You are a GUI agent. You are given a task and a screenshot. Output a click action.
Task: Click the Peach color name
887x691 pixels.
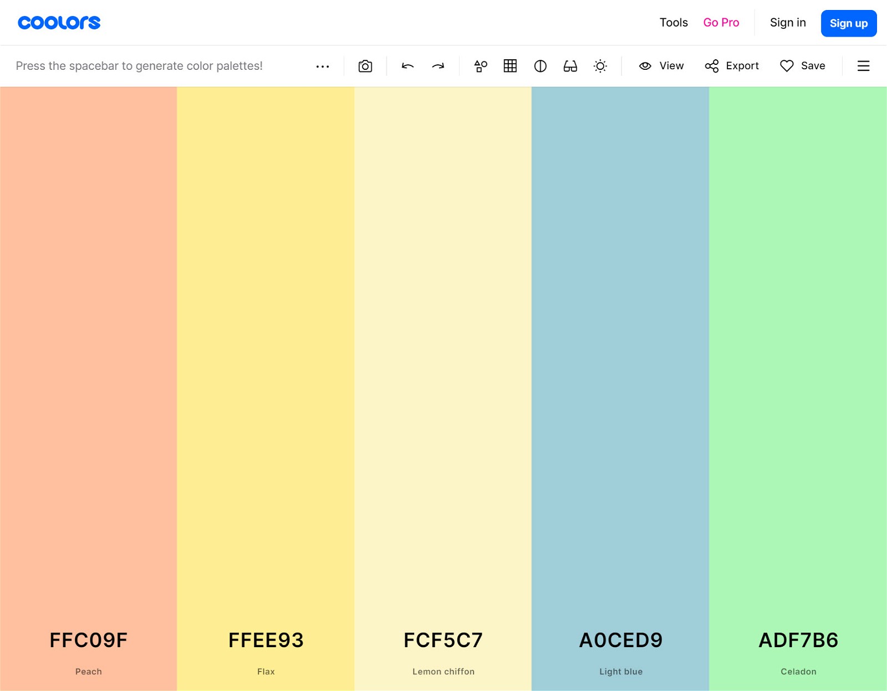click(89, 672)
